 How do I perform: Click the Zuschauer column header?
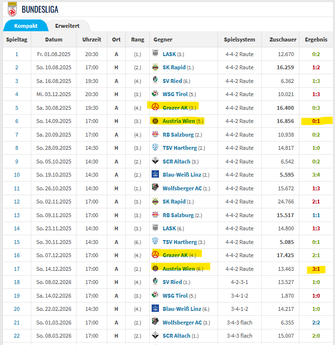point(283,39)
